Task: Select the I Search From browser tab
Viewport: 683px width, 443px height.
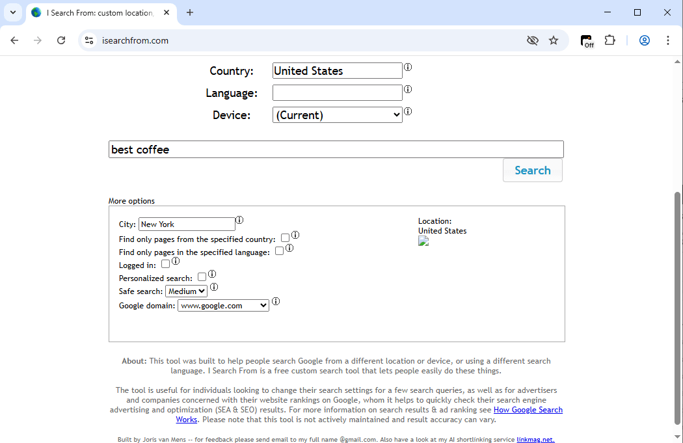Action: pos(98,13)
